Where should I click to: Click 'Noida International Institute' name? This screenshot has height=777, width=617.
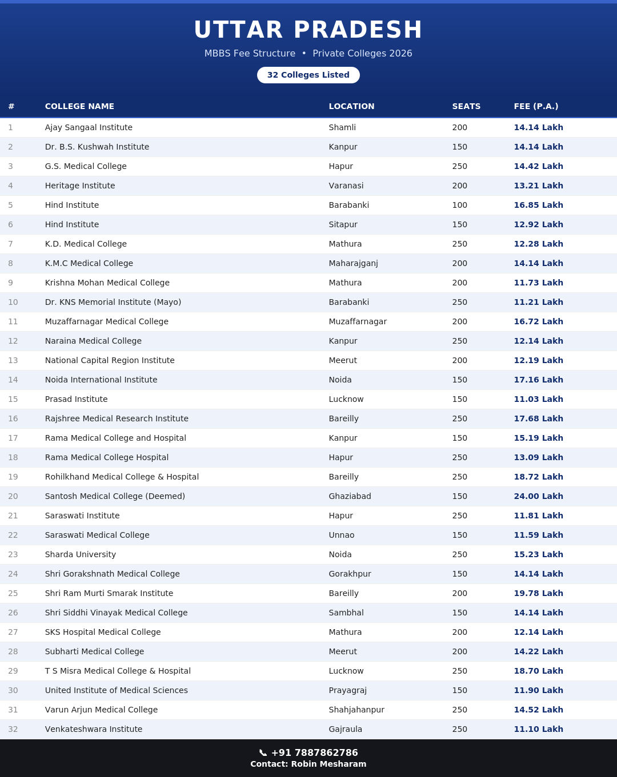[101, 380]
